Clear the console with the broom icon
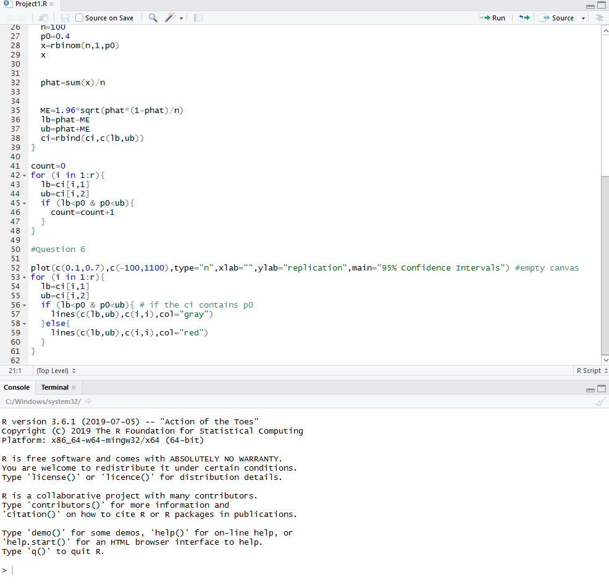Screen dimensions: 609x588 point(598,401)
